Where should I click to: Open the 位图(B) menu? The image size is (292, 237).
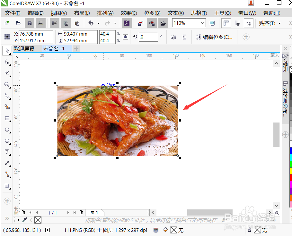[152, 13]
